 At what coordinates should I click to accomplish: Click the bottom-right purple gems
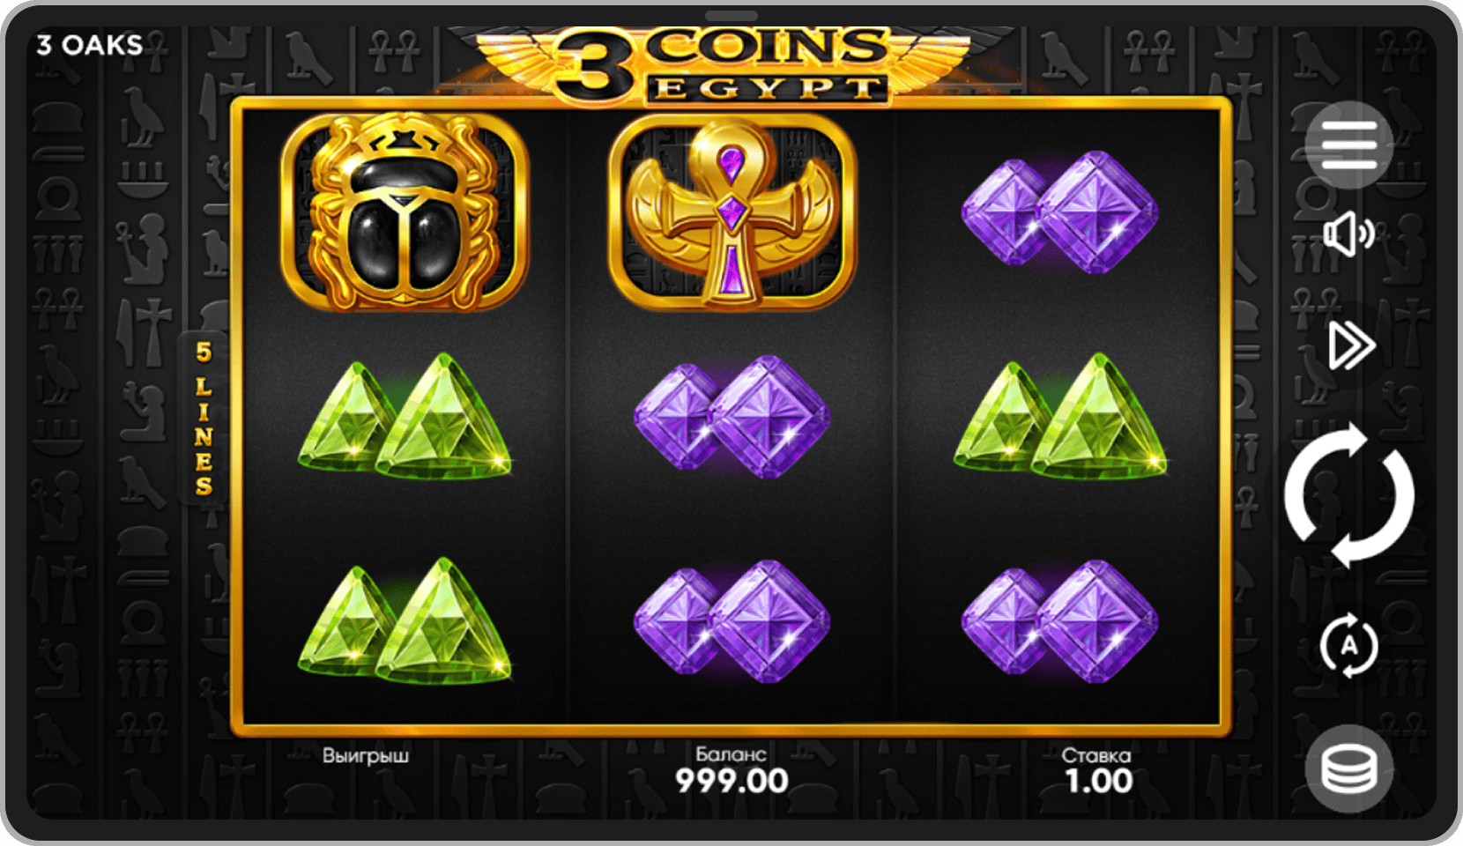(1058, 620)
